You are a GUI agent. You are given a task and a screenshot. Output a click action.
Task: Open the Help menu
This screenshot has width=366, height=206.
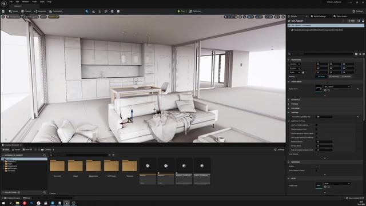pos(50,2)
